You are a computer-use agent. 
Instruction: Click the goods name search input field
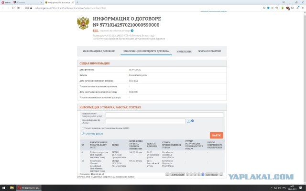pos(164,115)
